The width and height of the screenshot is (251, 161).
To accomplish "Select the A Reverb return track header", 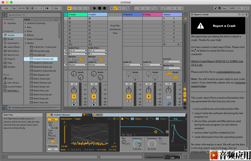I will click(x=132, y=14).
